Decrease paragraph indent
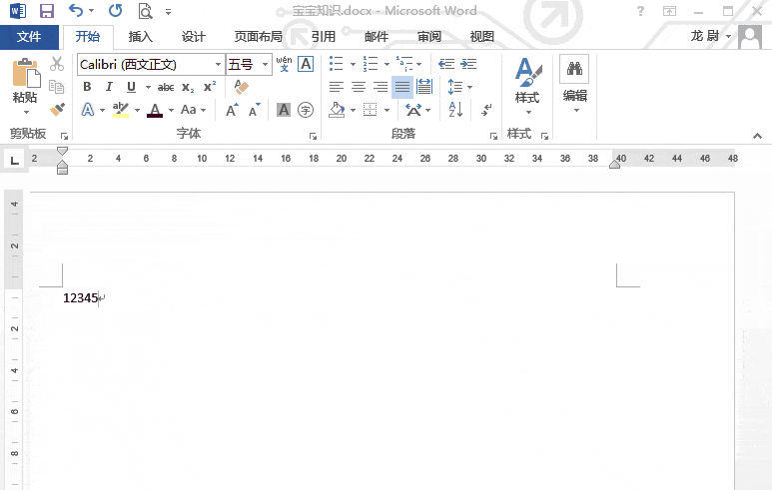This screenshot has height=490, width=772. [x=446, y=64]
